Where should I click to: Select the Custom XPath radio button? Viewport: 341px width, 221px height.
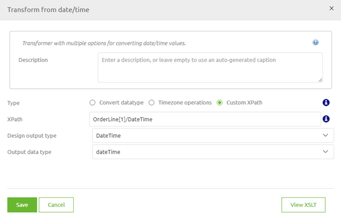click(x=220, y=102)
